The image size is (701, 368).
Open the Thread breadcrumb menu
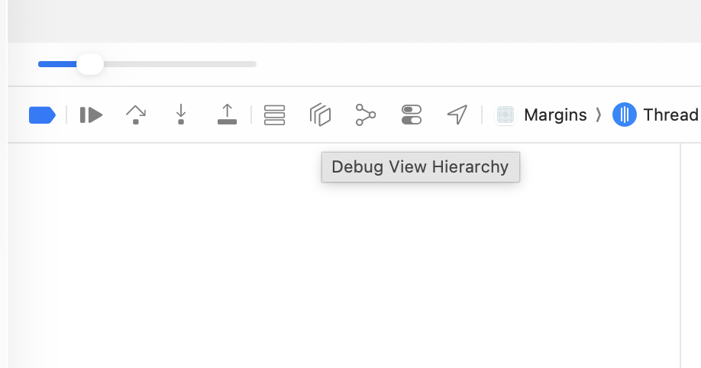670,115
